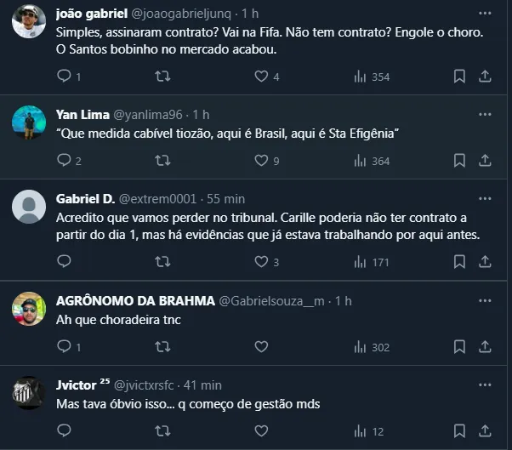The height and width of the screenshot is (450, 512).
Task: Bookmark Jvictor's tweet
Action: [x=459, y=431]
